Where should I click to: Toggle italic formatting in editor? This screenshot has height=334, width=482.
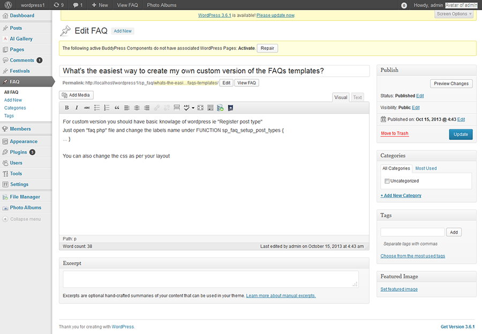tap(77, 108)
